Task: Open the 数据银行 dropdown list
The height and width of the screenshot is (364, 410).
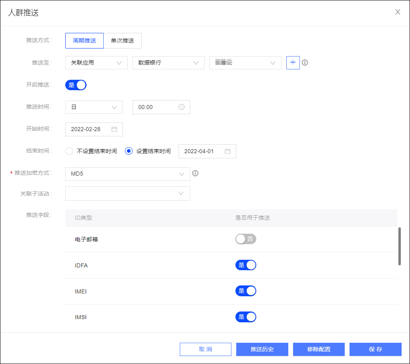Action: (x=169, y=63)
